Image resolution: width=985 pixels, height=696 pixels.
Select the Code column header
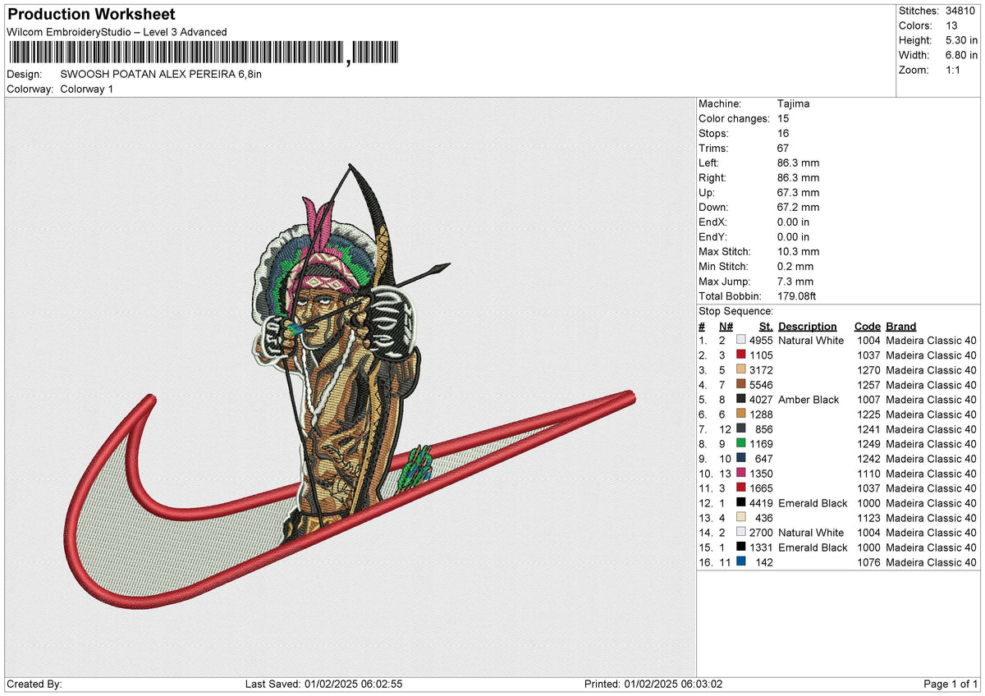[867, 326]
